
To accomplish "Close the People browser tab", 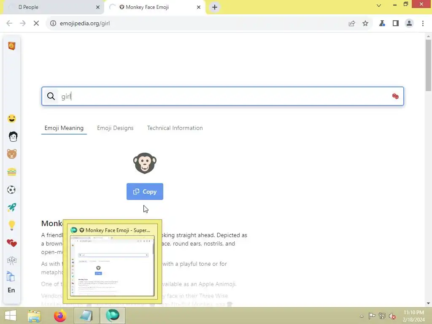I will pyautogui.click(x=98, y=7).
